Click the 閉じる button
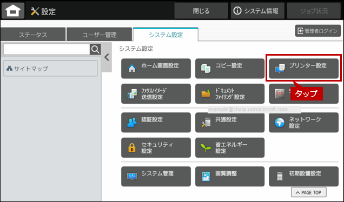This screenshot has height=202, width=344. click(201, 11)
